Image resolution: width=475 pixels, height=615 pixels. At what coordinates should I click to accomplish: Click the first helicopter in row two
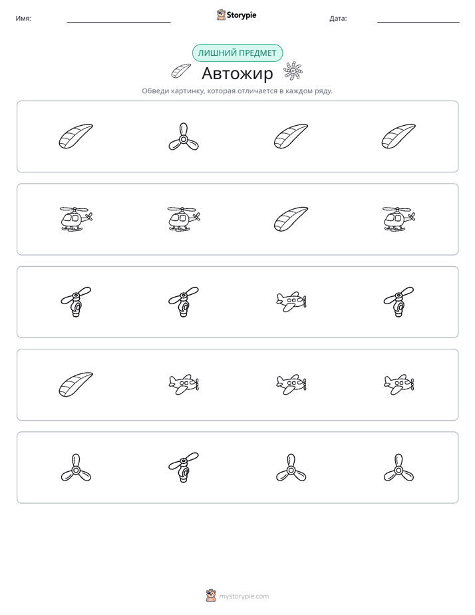tap(76, 219)
